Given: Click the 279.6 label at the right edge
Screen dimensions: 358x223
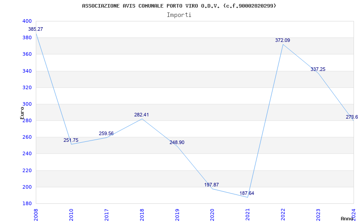Looking at the screenshot, I should click(x=352, y=117).
